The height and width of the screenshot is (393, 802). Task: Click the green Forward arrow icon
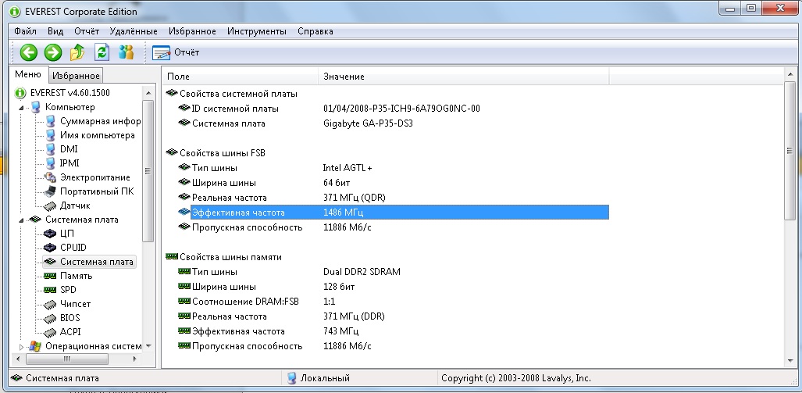point(53,52)
